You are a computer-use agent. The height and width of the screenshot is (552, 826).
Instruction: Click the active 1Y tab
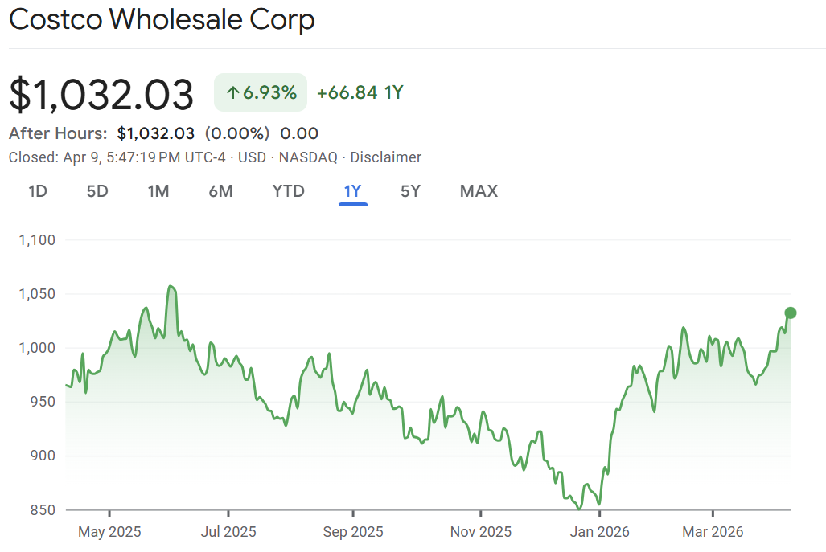(x=353, y=191)
